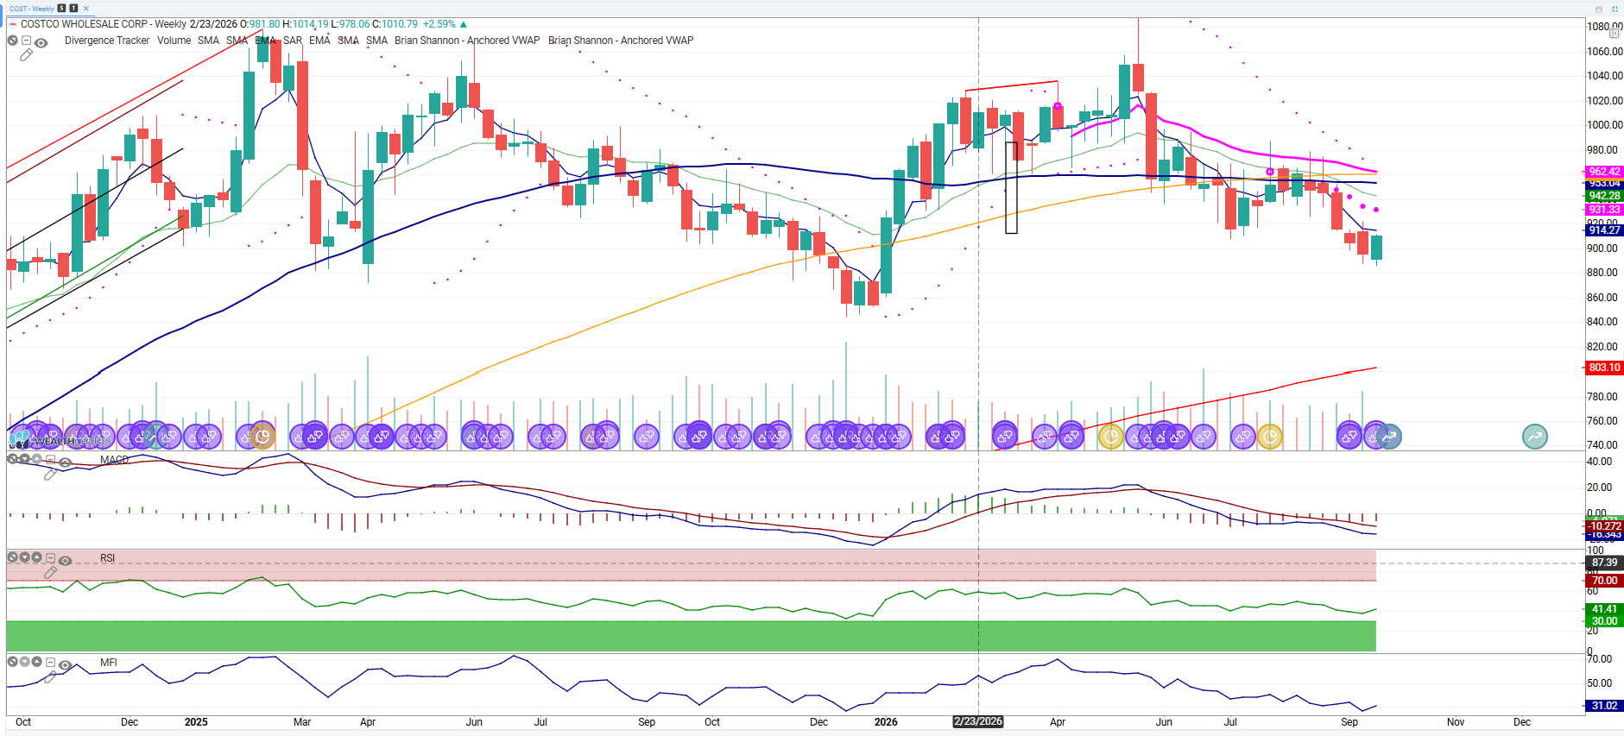Open the Divergence Tracker indicator label
Image resolution: width=1624 pixels, height=736 pixels.
(107, 41)
